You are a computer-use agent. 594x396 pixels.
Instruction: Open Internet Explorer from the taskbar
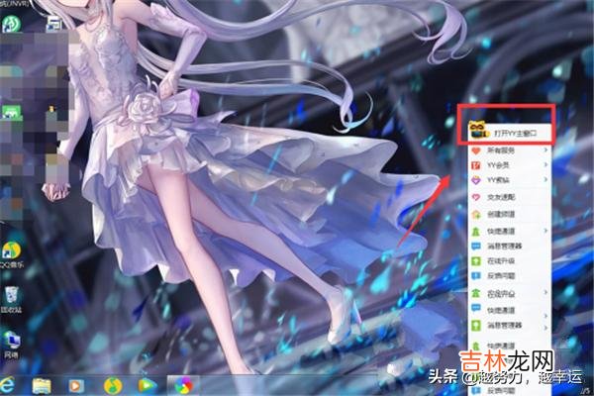(x=10, y=383)
